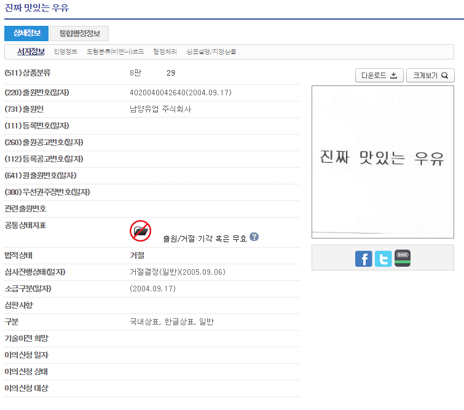Click applicant 남양유업 주식회사
This screenshot has height=410, width=464.
[x=160, y=109]
